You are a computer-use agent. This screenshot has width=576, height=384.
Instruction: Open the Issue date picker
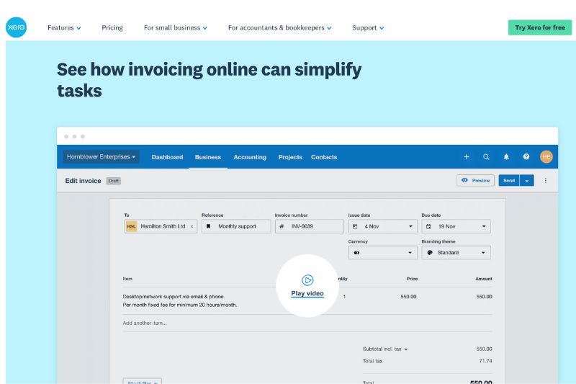pyautogui.click(x=382, y=226)
